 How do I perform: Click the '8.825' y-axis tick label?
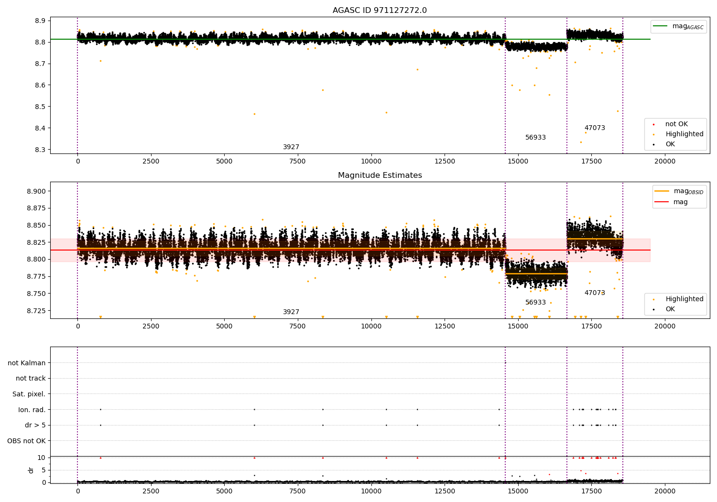point(36,243)
